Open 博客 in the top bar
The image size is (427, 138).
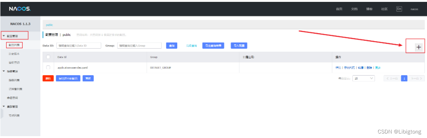tap(369, 9)
